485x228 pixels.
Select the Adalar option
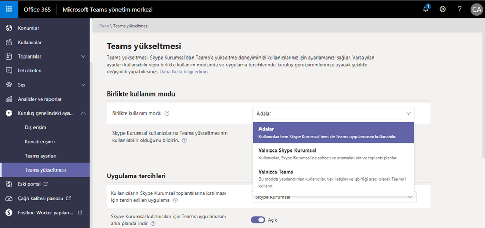[334, 132]
